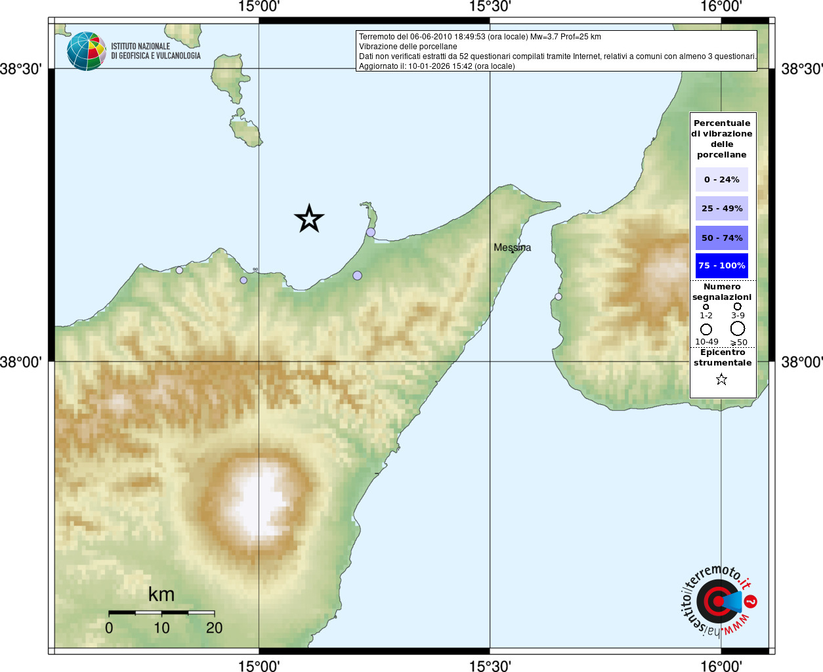Click the 50 - 74% color swatch

[x=722, y=238]
